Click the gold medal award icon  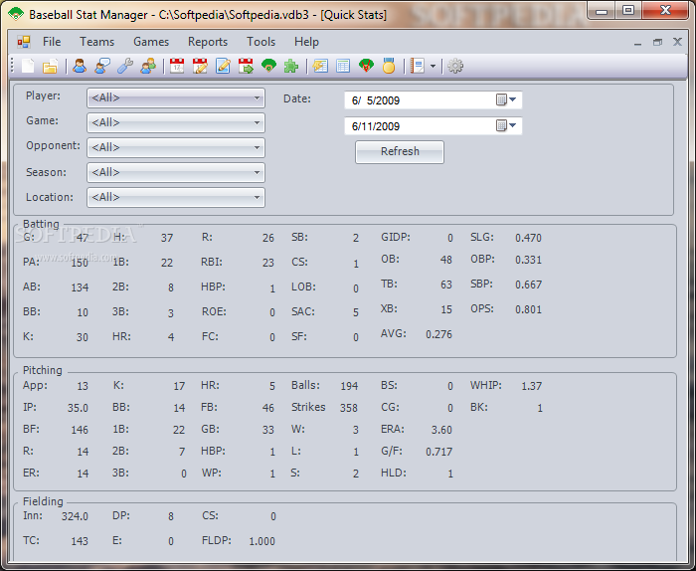(389, 67)
